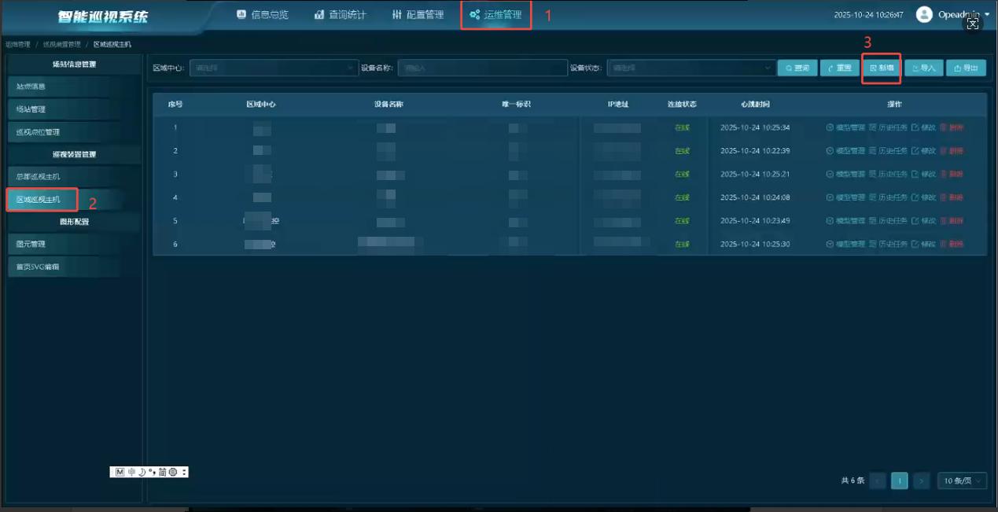The width and height of the screenshot is (998, 512).
Task: Delete row 4 using the red 删除 icon
Action: (944, 197)
